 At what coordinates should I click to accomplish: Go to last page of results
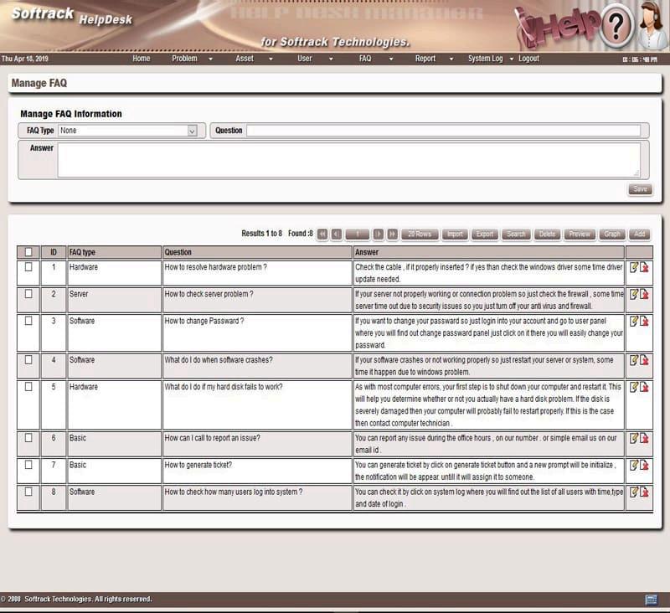point(392,234)
